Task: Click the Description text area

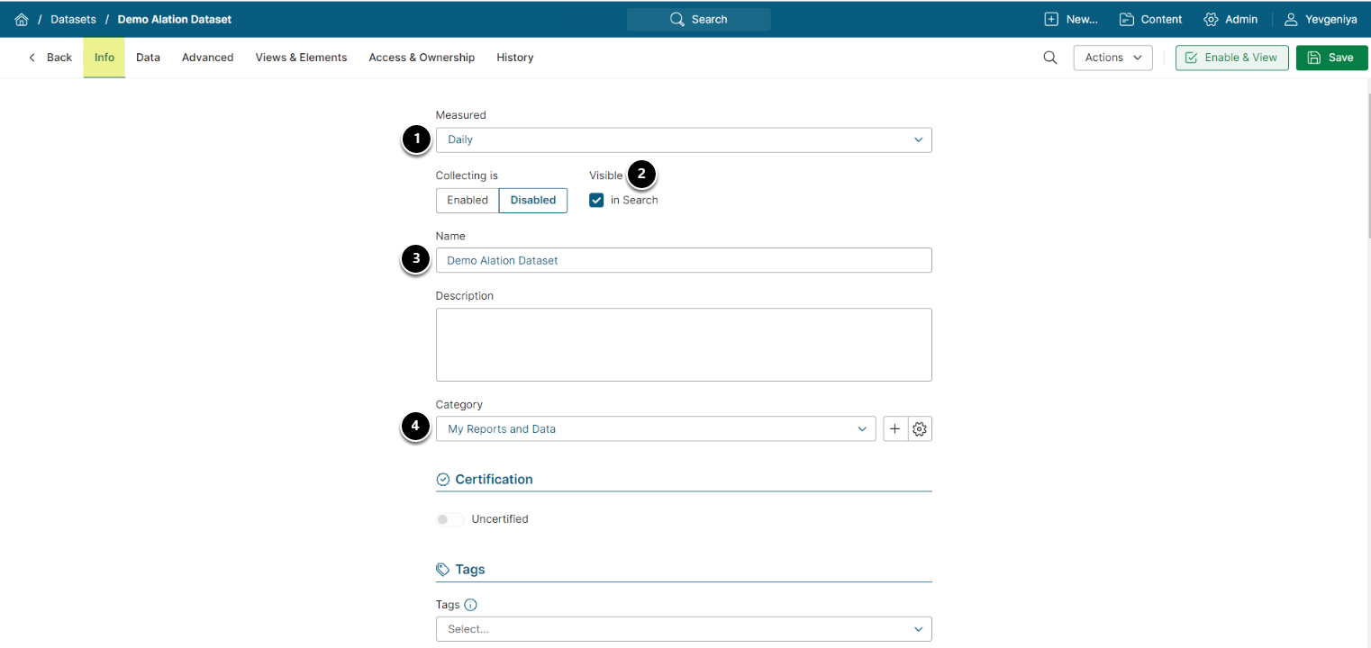Action: (x=683, y=345)
